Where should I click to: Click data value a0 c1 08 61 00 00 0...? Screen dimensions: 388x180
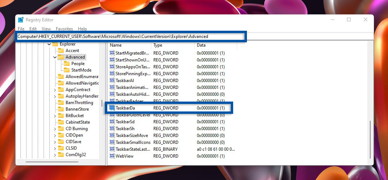coord(216,149)
